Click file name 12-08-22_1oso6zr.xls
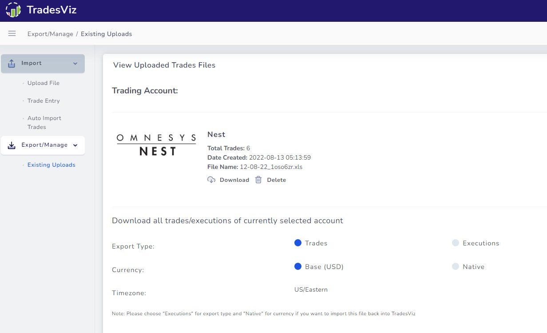 click(x=271, y=167)
